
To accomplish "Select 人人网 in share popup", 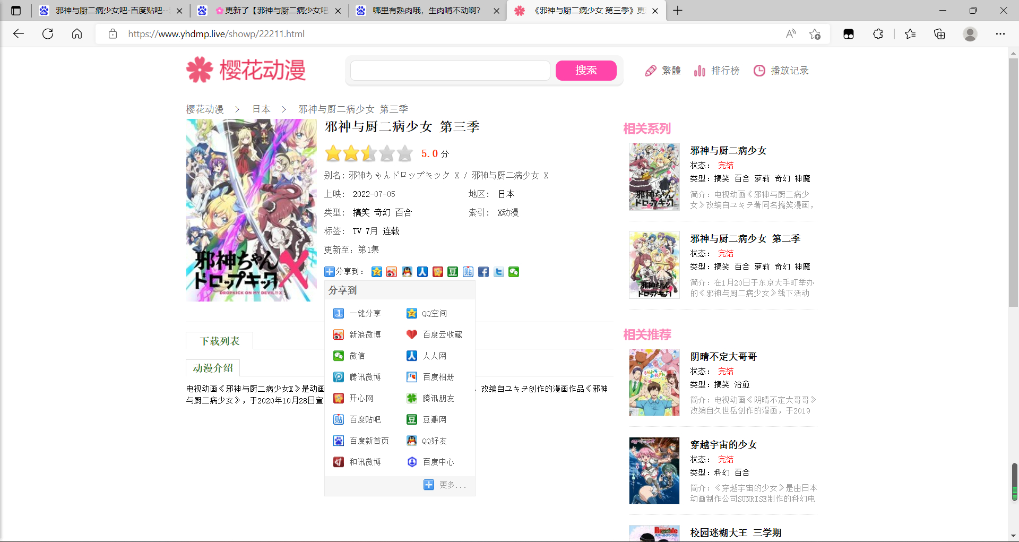I will (x=427, y=356).
